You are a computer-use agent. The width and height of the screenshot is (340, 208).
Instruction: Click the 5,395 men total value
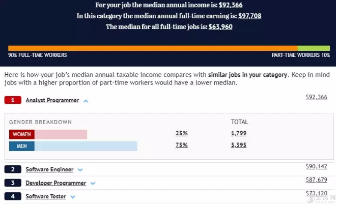(x=239, y=145)
